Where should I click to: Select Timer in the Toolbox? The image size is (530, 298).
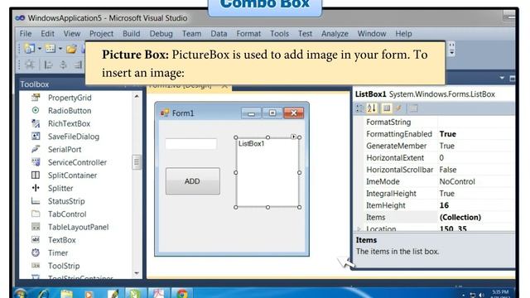[x=58, y=252]
